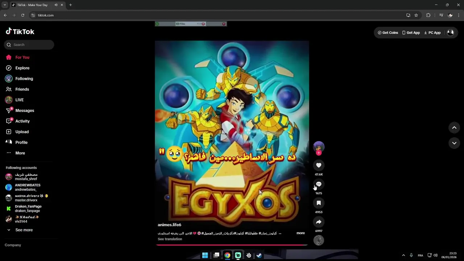This screenshot has height=261, width=464.
Task: Click the PC App download button
Action: click(x=432, y=33)
